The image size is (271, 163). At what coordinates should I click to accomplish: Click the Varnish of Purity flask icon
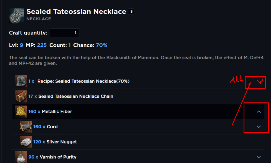click(x=21, y=157)
